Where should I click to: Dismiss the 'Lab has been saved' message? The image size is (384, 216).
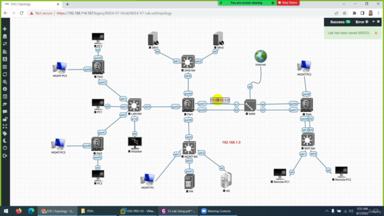pos(376,33)
